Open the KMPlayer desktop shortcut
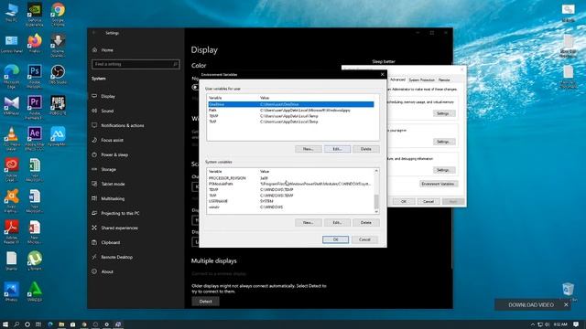The width and height of the screenshot is (586, 329). click(12, 106)
